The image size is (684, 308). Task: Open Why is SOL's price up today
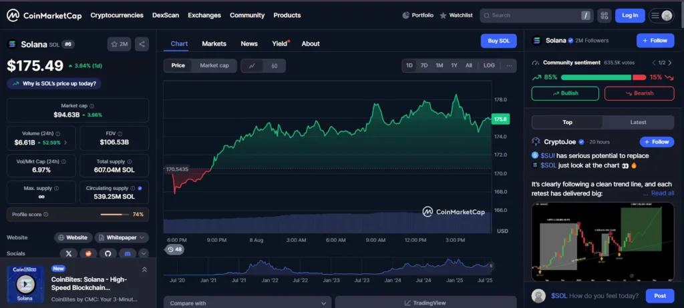coord(54,83)
